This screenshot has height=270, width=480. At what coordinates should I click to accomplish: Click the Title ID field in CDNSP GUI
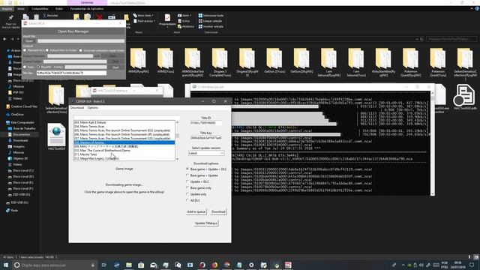(x=205, y=123)
